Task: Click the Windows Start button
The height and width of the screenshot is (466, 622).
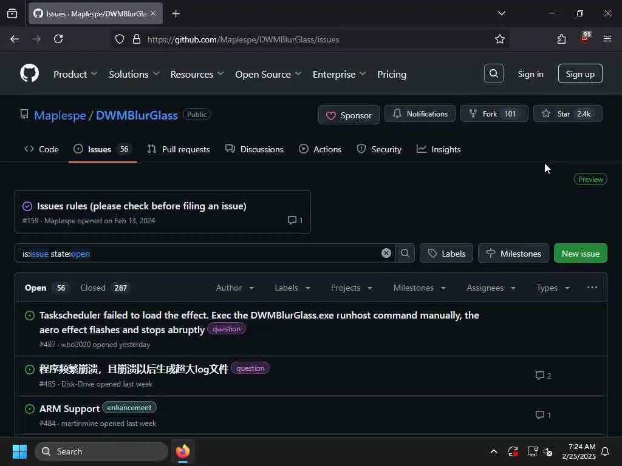Action: point(19,451)
